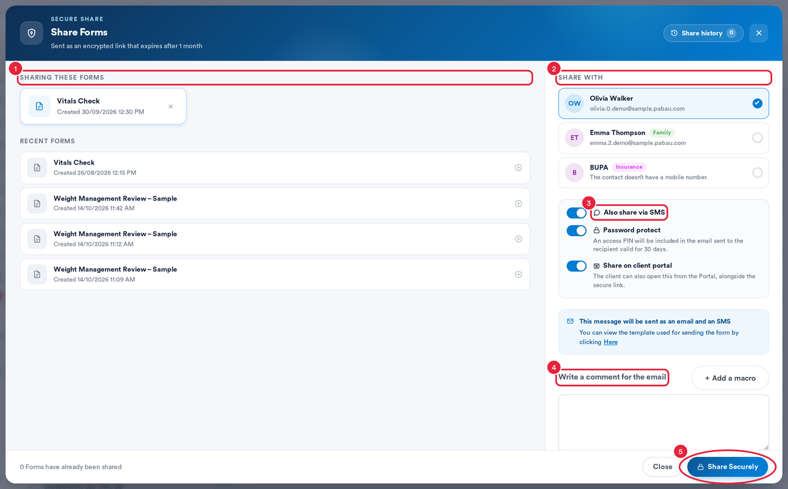Click file icon of 11:42 AM Weight Management row
Viewport: 788px width, 489px height.
coord(37,204)
